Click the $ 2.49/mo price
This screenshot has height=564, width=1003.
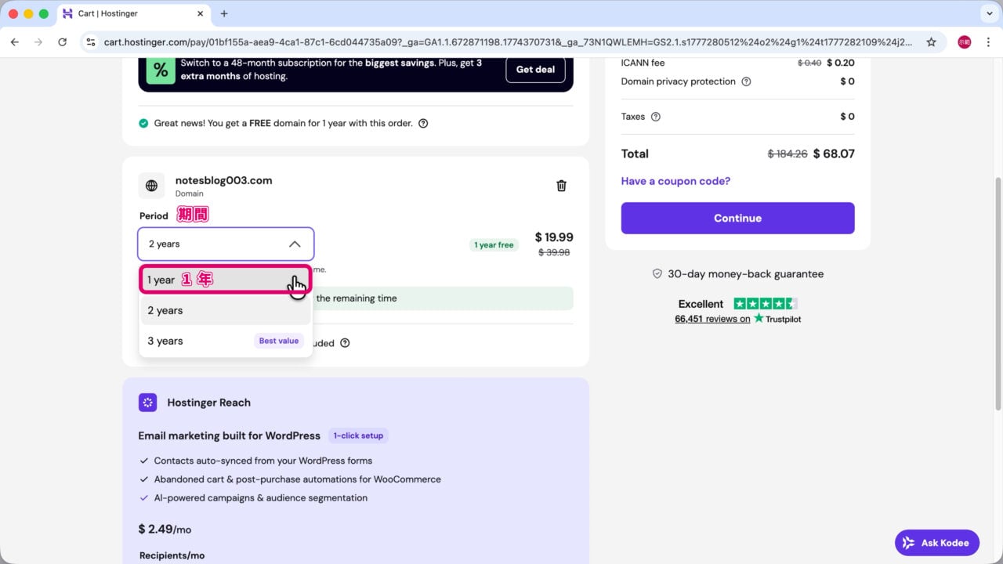165,530
